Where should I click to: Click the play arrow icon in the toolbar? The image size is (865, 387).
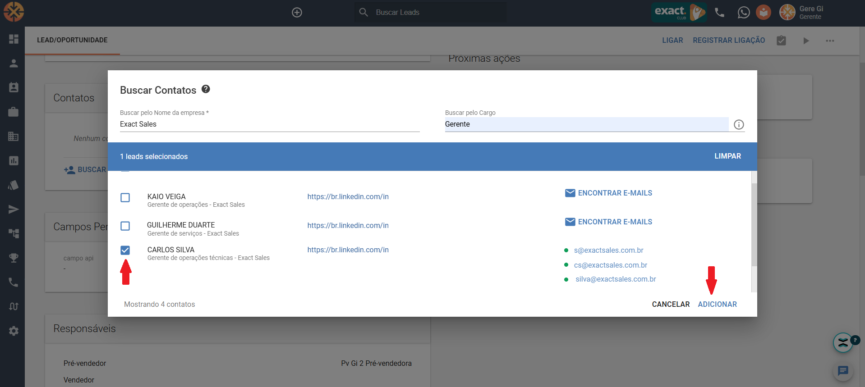[x=806, y=41]
